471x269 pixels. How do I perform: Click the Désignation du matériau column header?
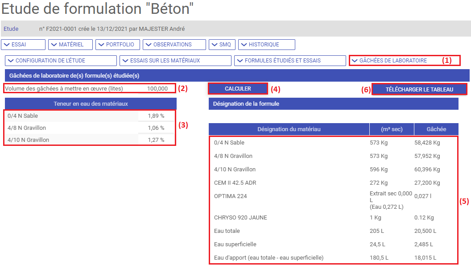[289, 129]
